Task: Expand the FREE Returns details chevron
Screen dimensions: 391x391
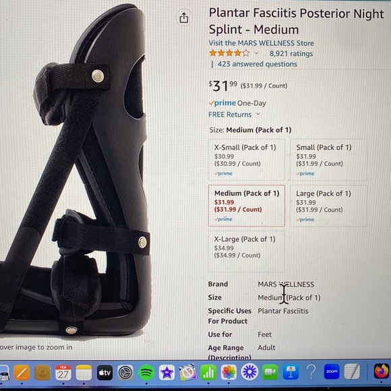Action: 258,114
